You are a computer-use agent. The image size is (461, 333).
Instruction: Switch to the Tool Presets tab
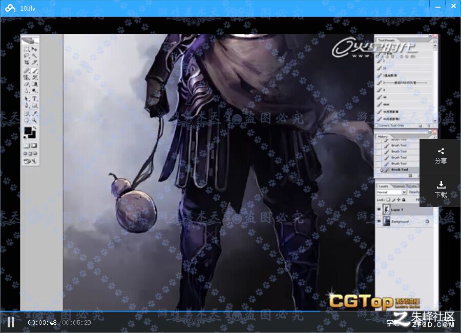coord(386,40)
